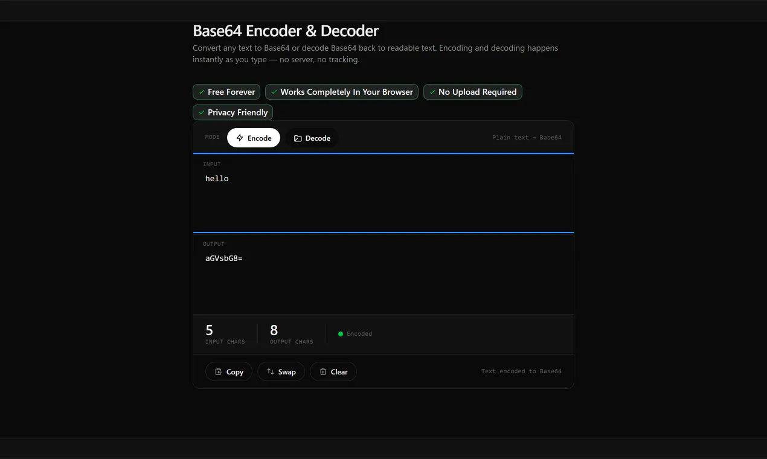Image resolution: width=767 pixels, height=459 pixels.
Task: Click the checkmark icon on Free Forever
Action: point(202,92)
